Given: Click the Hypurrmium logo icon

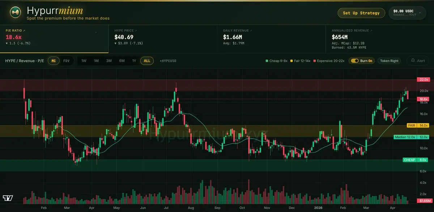Looking at the screenshot, I should 15,13.
